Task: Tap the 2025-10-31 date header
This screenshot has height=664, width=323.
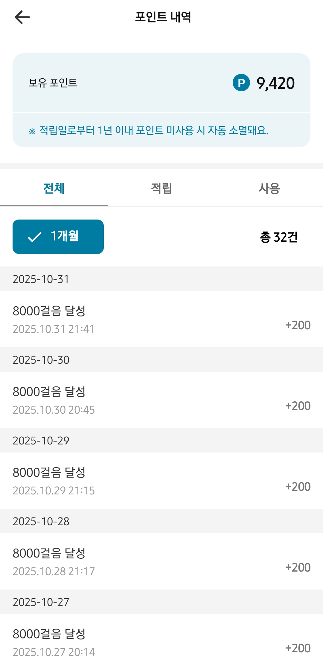Action: (x=41, y=279)
